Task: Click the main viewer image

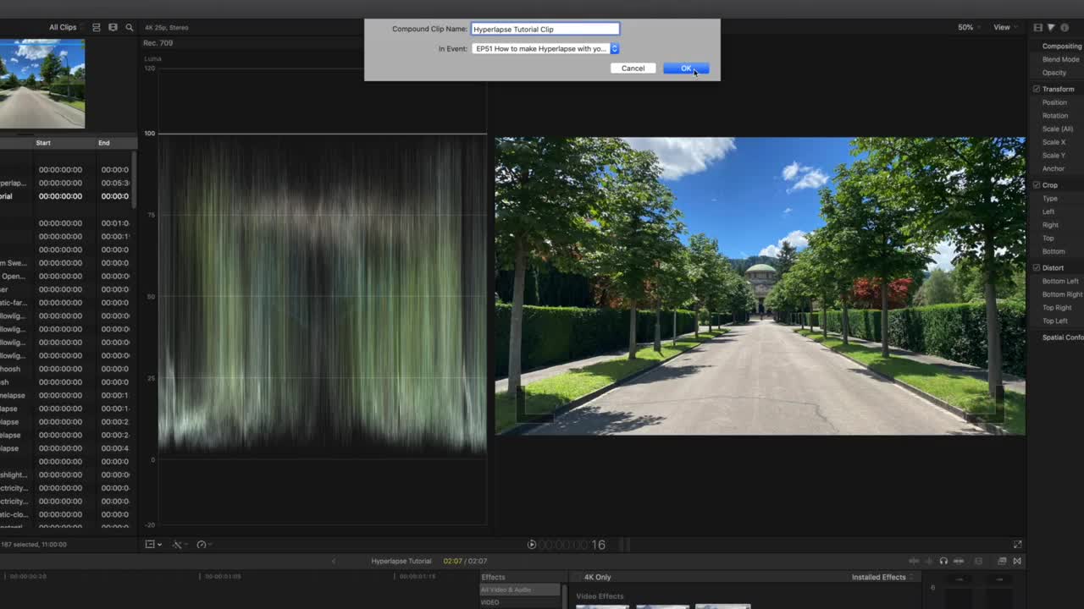Action: [760, 286]
